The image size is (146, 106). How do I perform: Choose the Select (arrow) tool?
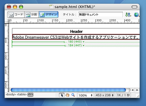point(62,95)
